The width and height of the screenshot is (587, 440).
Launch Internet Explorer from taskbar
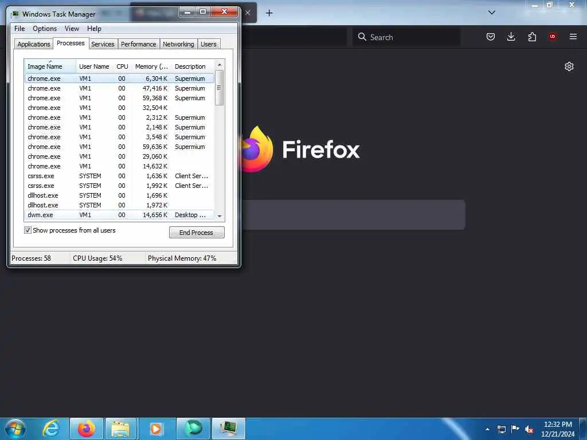tap(51, 429)
